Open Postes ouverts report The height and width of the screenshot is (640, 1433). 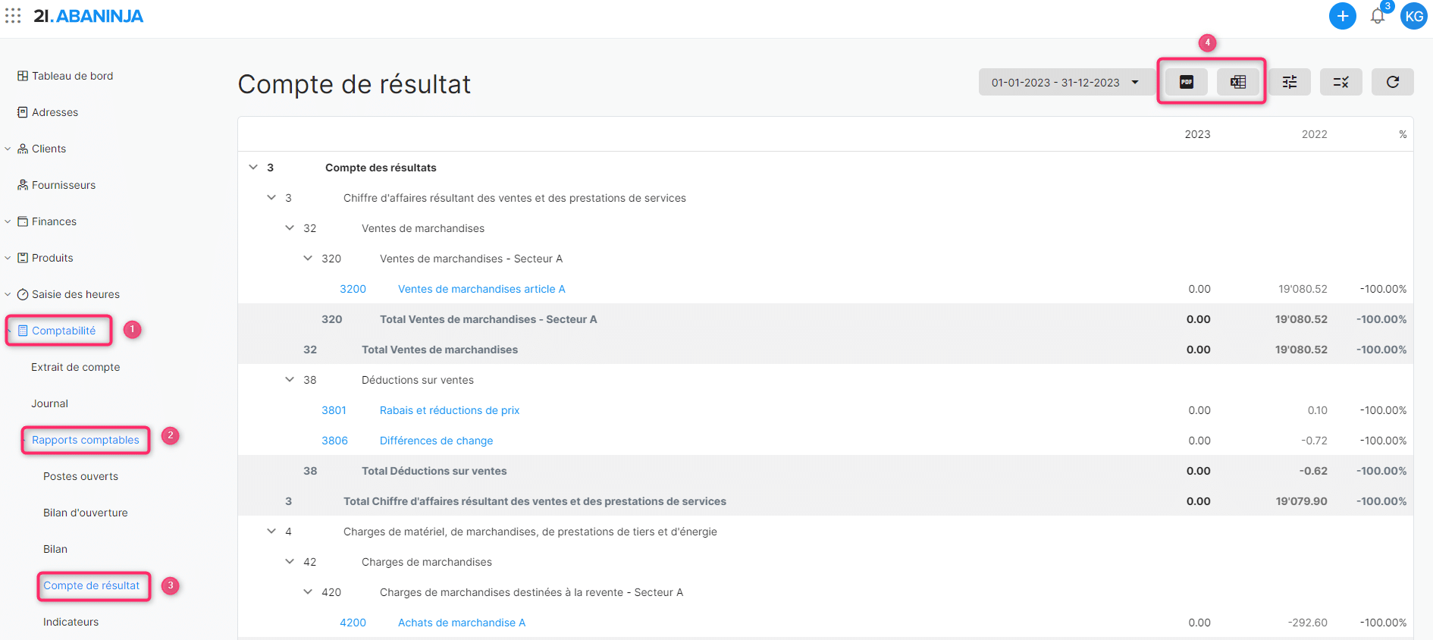point(80,476)
